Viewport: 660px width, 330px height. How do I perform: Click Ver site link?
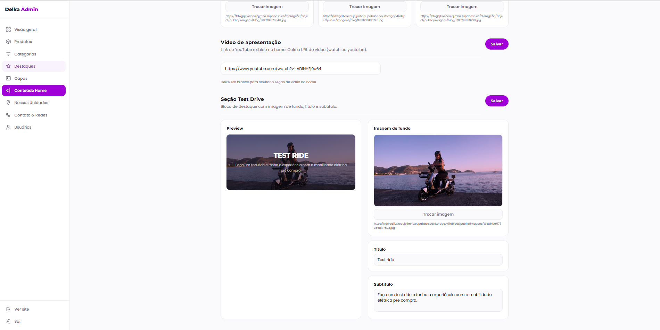(x=34, y=309)
